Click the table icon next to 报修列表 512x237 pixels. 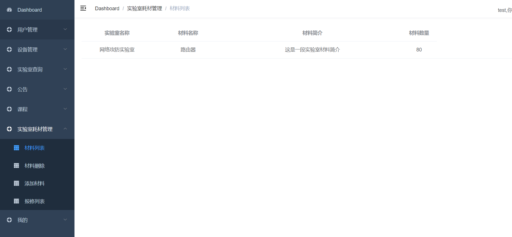pyautogui.click(x=16, y=201)
